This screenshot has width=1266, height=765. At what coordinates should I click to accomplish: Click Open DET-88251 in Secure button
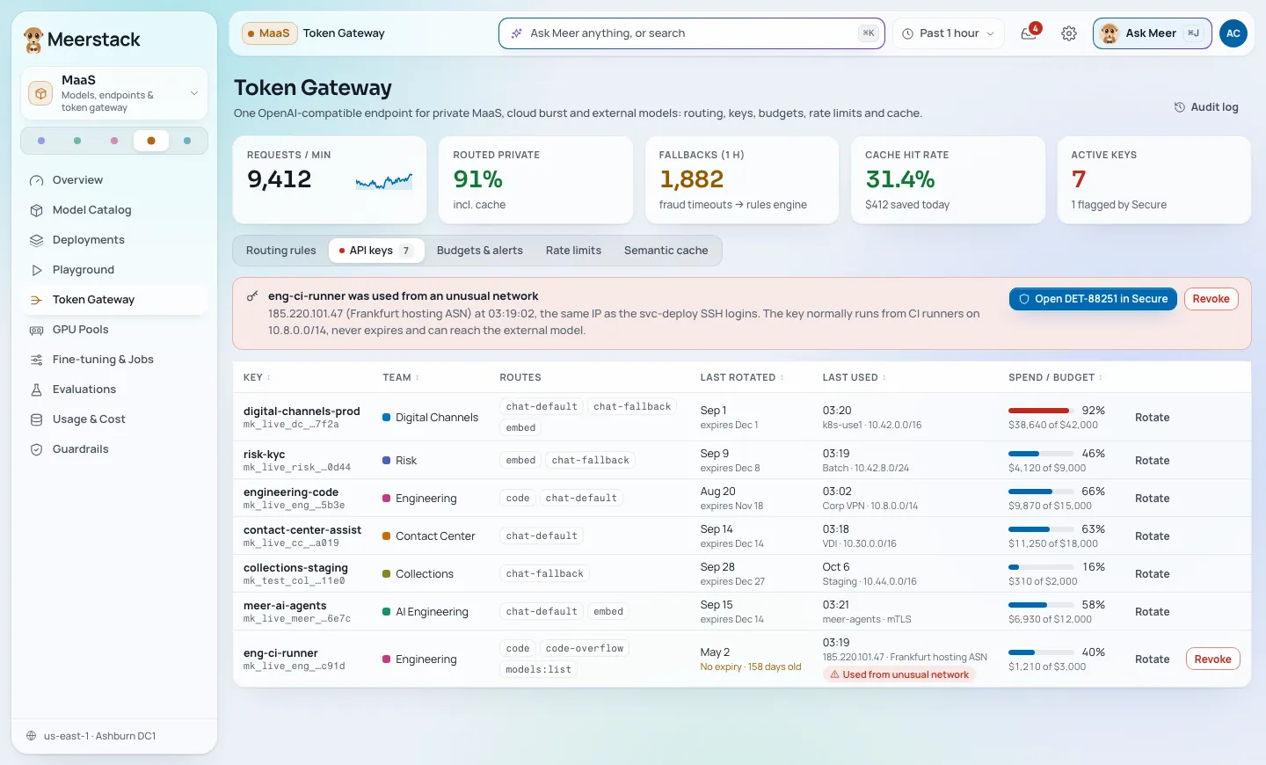tap(1093, 299)
